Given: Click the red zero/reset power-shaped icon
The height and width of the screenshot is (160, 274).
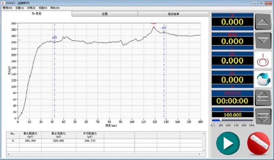Looking at the screenshot, I should 263,60.
